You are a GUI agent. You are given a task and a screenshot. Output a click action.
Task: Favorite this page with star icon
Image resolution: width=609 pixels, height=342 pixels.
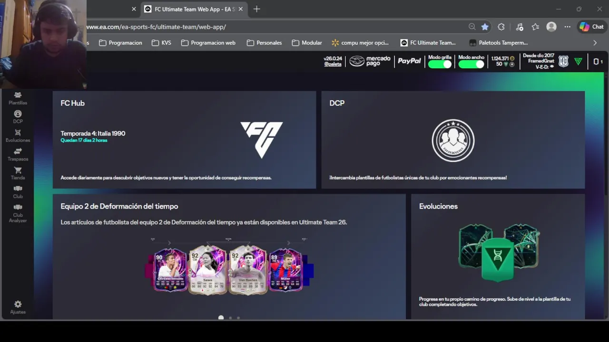click(x=485, y=27)
